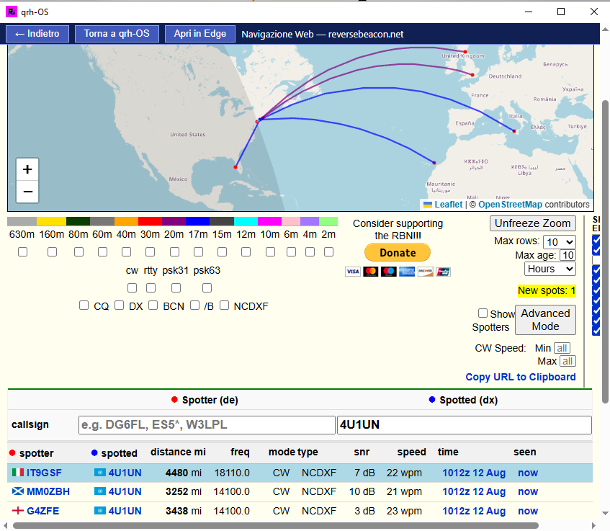Open the Hours unit dropdown
This screenshot has width=610, height=531.
tap(550, 269)
